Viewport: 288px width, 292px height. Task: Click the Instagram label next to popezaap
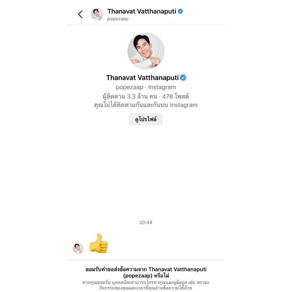162,87
